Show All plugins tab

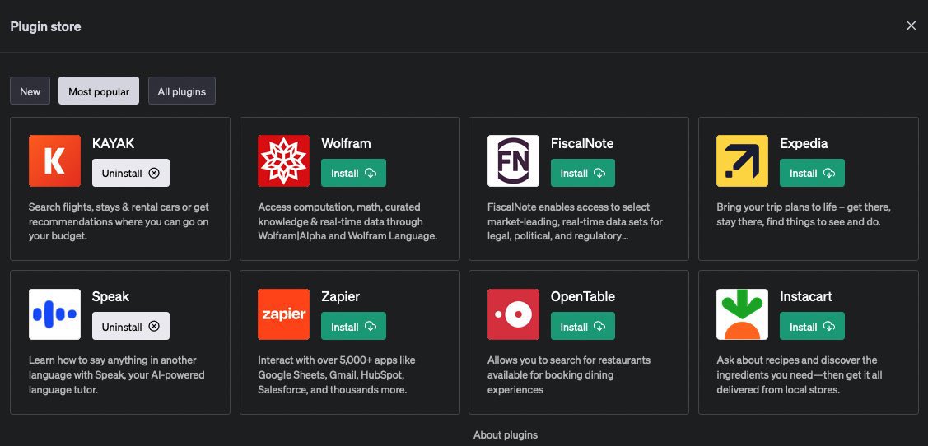[x=182, y=91]
